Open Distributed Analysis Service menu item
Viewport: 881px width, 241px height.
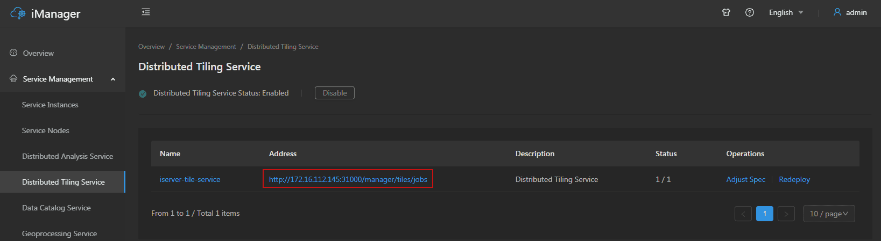(x=67, y=156)
